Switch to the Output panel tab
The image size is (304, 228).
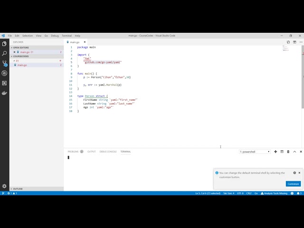point(92,152)
